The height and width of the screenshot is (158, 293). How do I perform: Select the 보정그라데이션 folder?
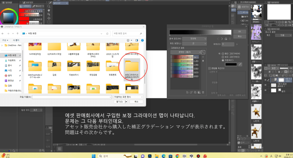point(132,70)
